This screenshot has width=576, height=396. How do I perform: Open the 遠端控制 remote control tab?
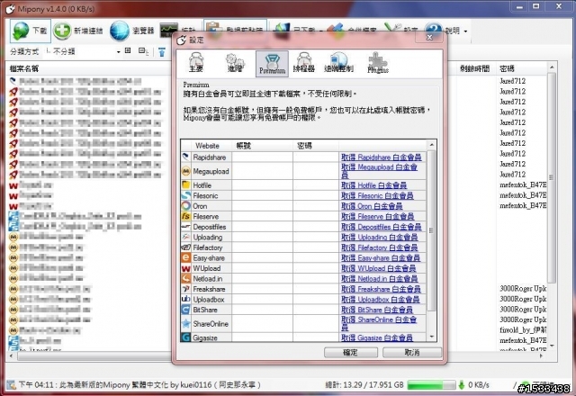338,63
